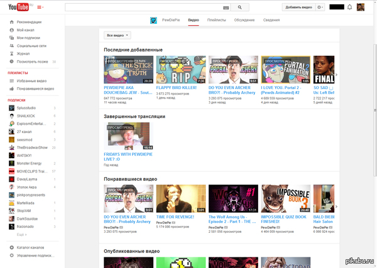Click into the search input field
This screenshot has height=268, width=377.
145,7
